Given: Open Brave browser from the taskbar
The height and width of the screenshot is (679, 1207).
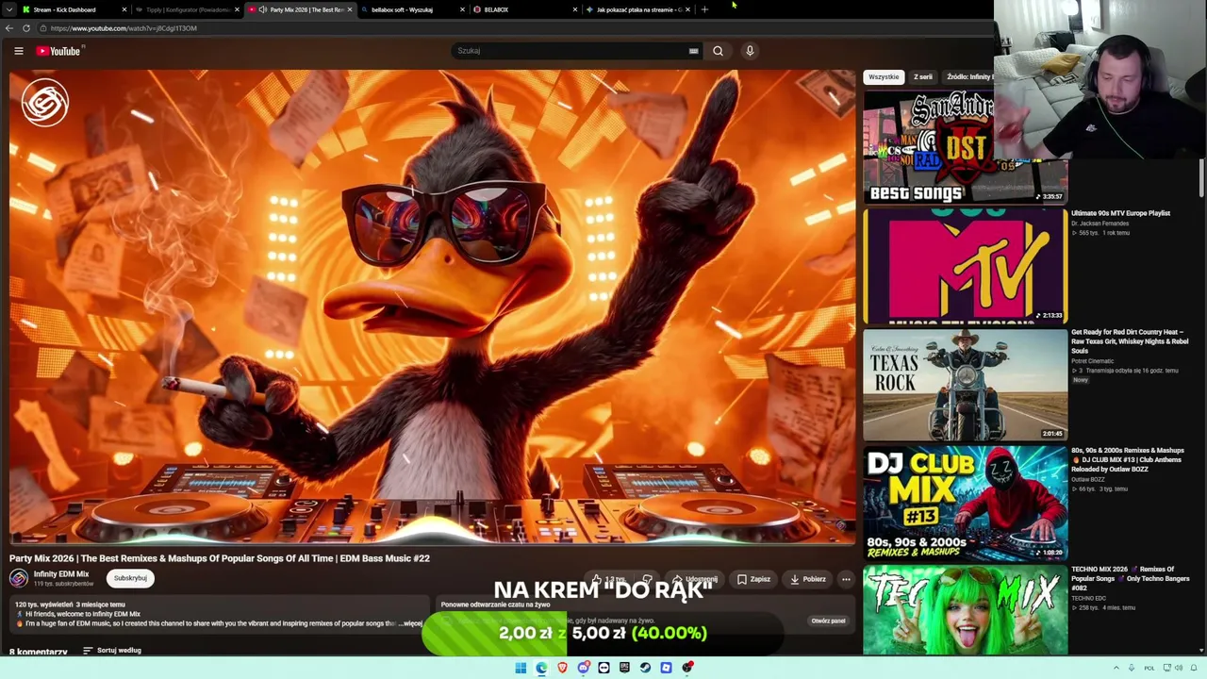Looking at the screenshot, I should point(563,668).
